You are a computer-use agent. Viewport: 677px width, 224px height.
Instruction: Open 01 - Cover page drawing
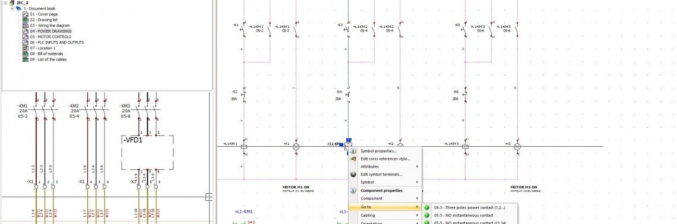[x=40, y=14]
